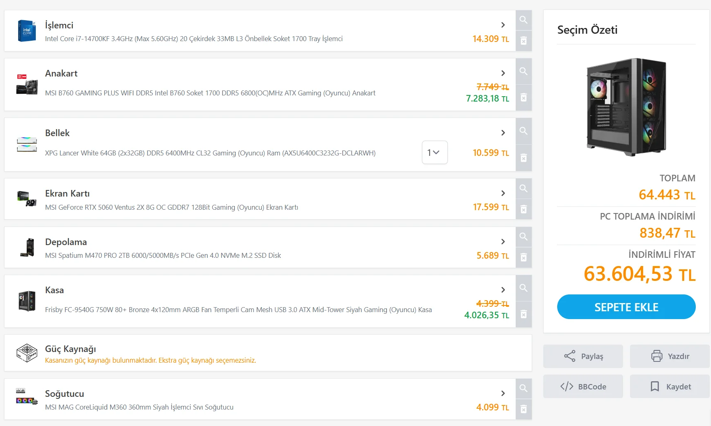This screenshot has width=711, height=426.
Task: Search for a different Anakart product
Action: 523,71
